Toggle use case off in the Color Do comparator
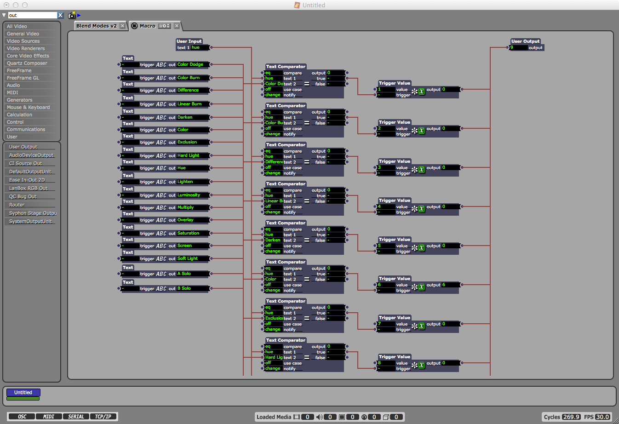This screenshot has width=619, height=424. click(273, 89)
